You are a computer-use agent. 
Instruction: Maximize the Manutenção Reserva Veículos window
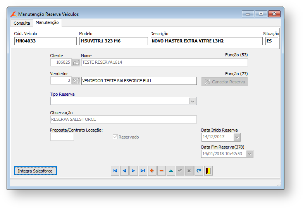261,14
